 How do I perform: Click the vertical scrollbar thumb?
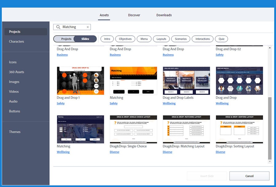point(270,128)
